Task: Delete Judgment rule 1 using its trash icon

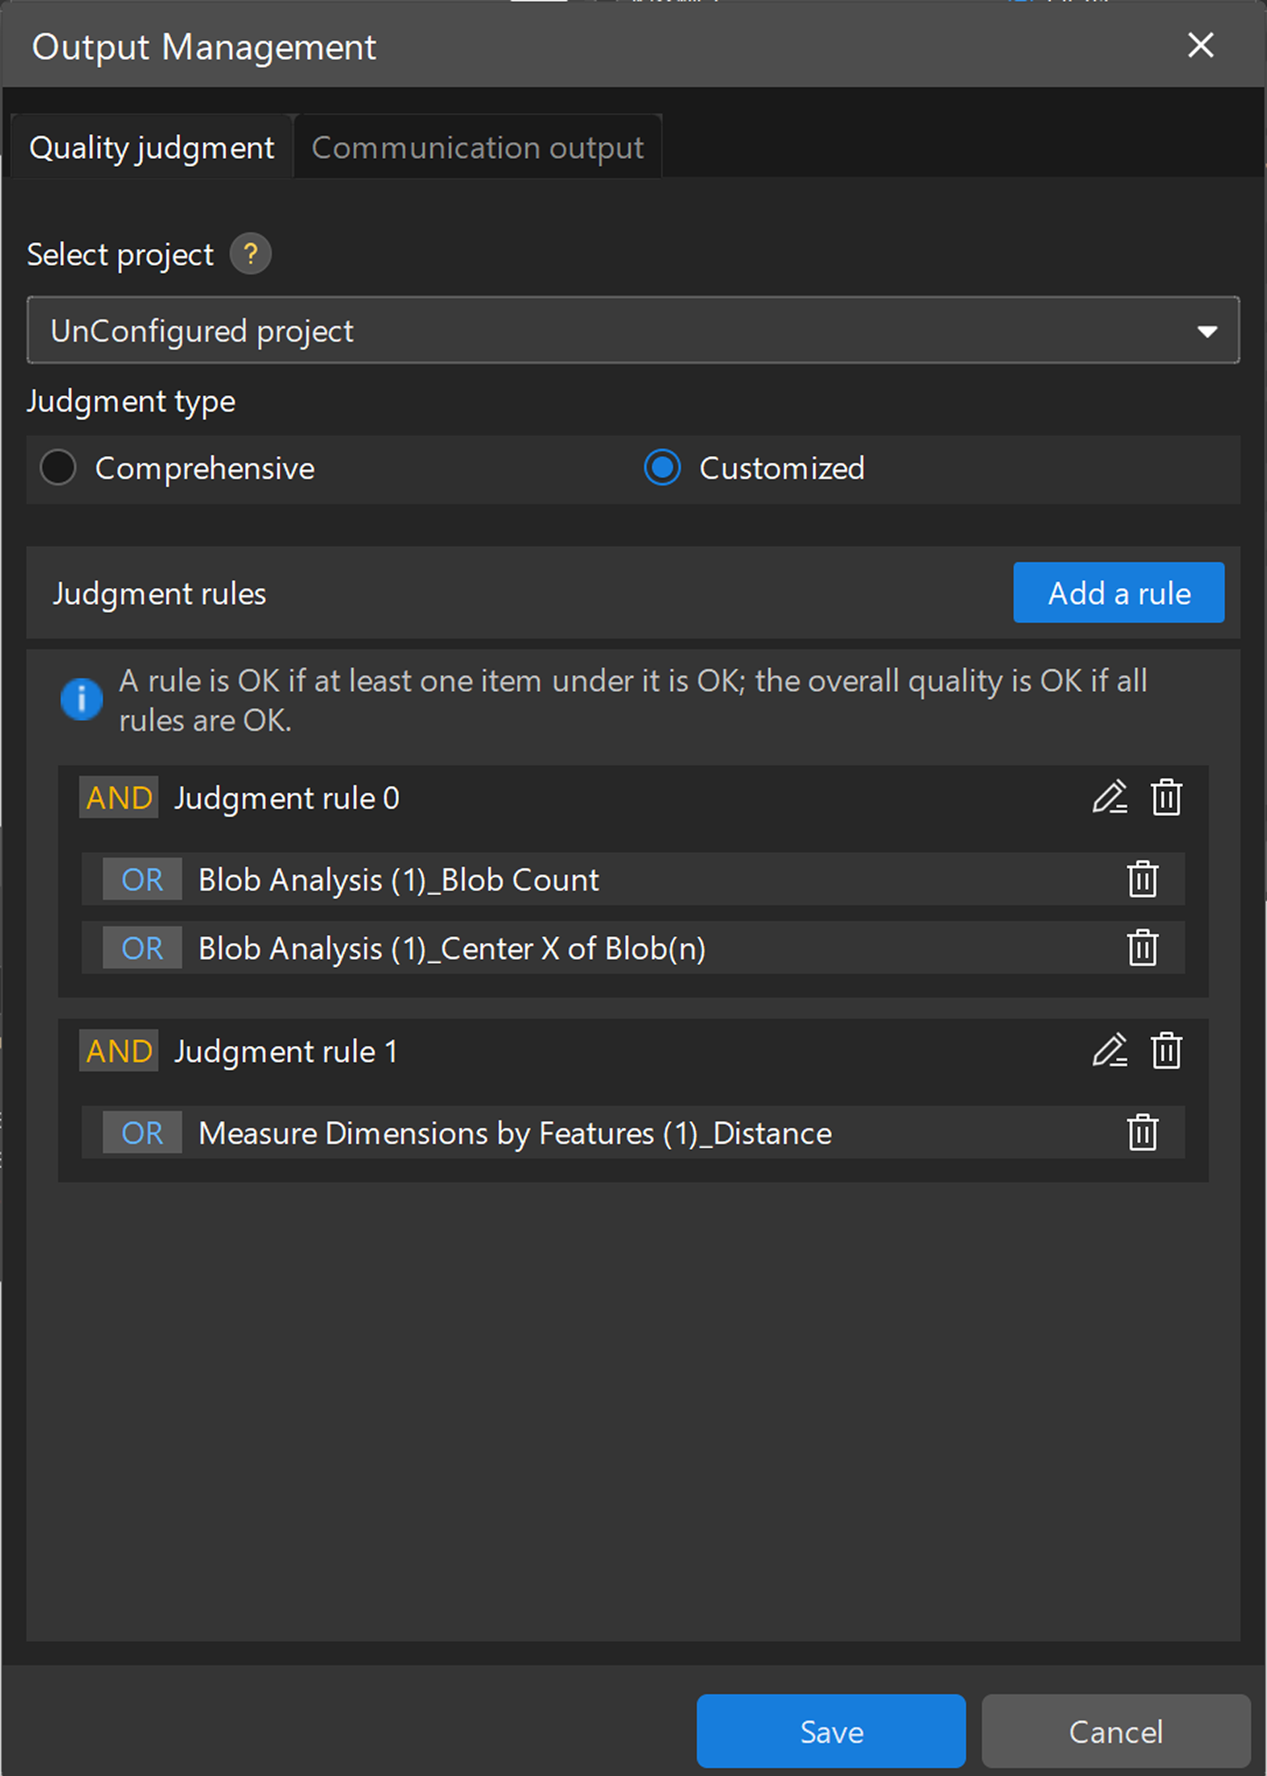Action: click(x=1166, y=1051)
